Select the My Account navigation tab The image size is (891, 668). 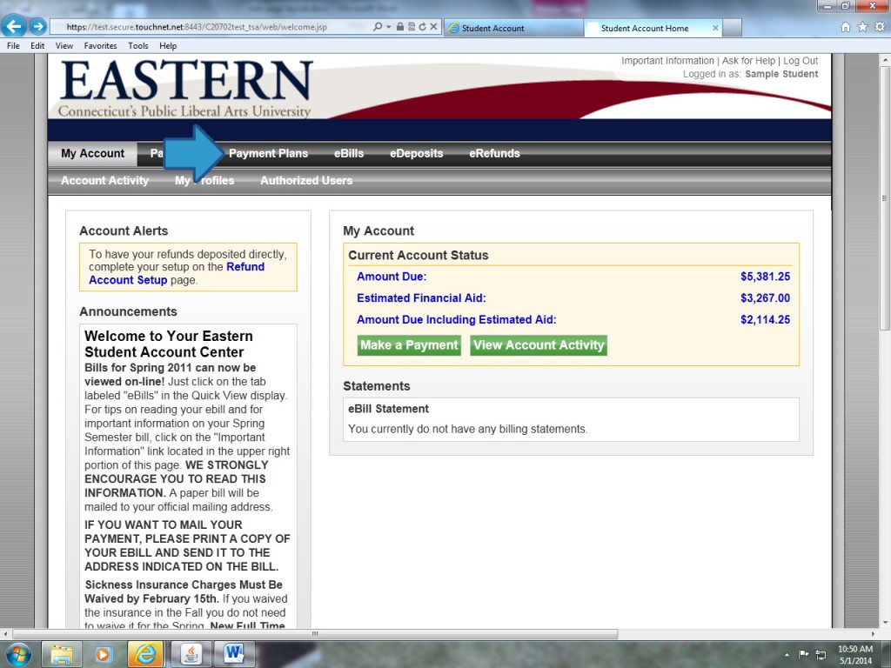[92, 153]
